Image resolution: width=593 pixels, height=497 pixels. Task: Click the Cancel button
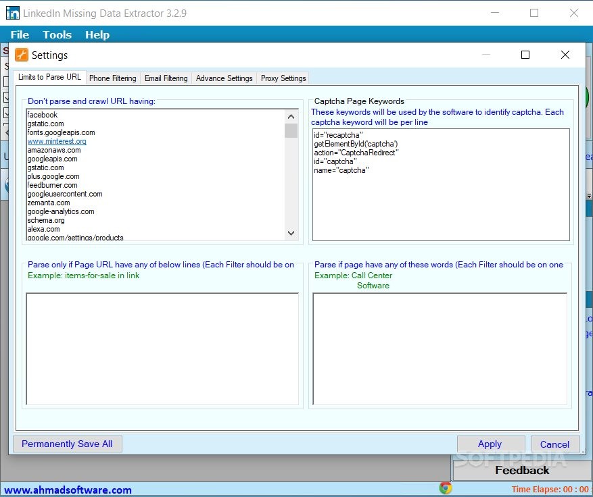(x=555, y=444)
